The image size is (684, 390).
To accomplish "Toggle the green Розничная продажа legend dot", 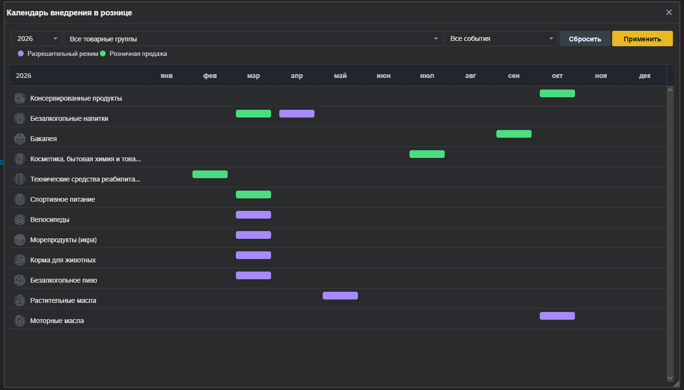I will tap(103, 53).
